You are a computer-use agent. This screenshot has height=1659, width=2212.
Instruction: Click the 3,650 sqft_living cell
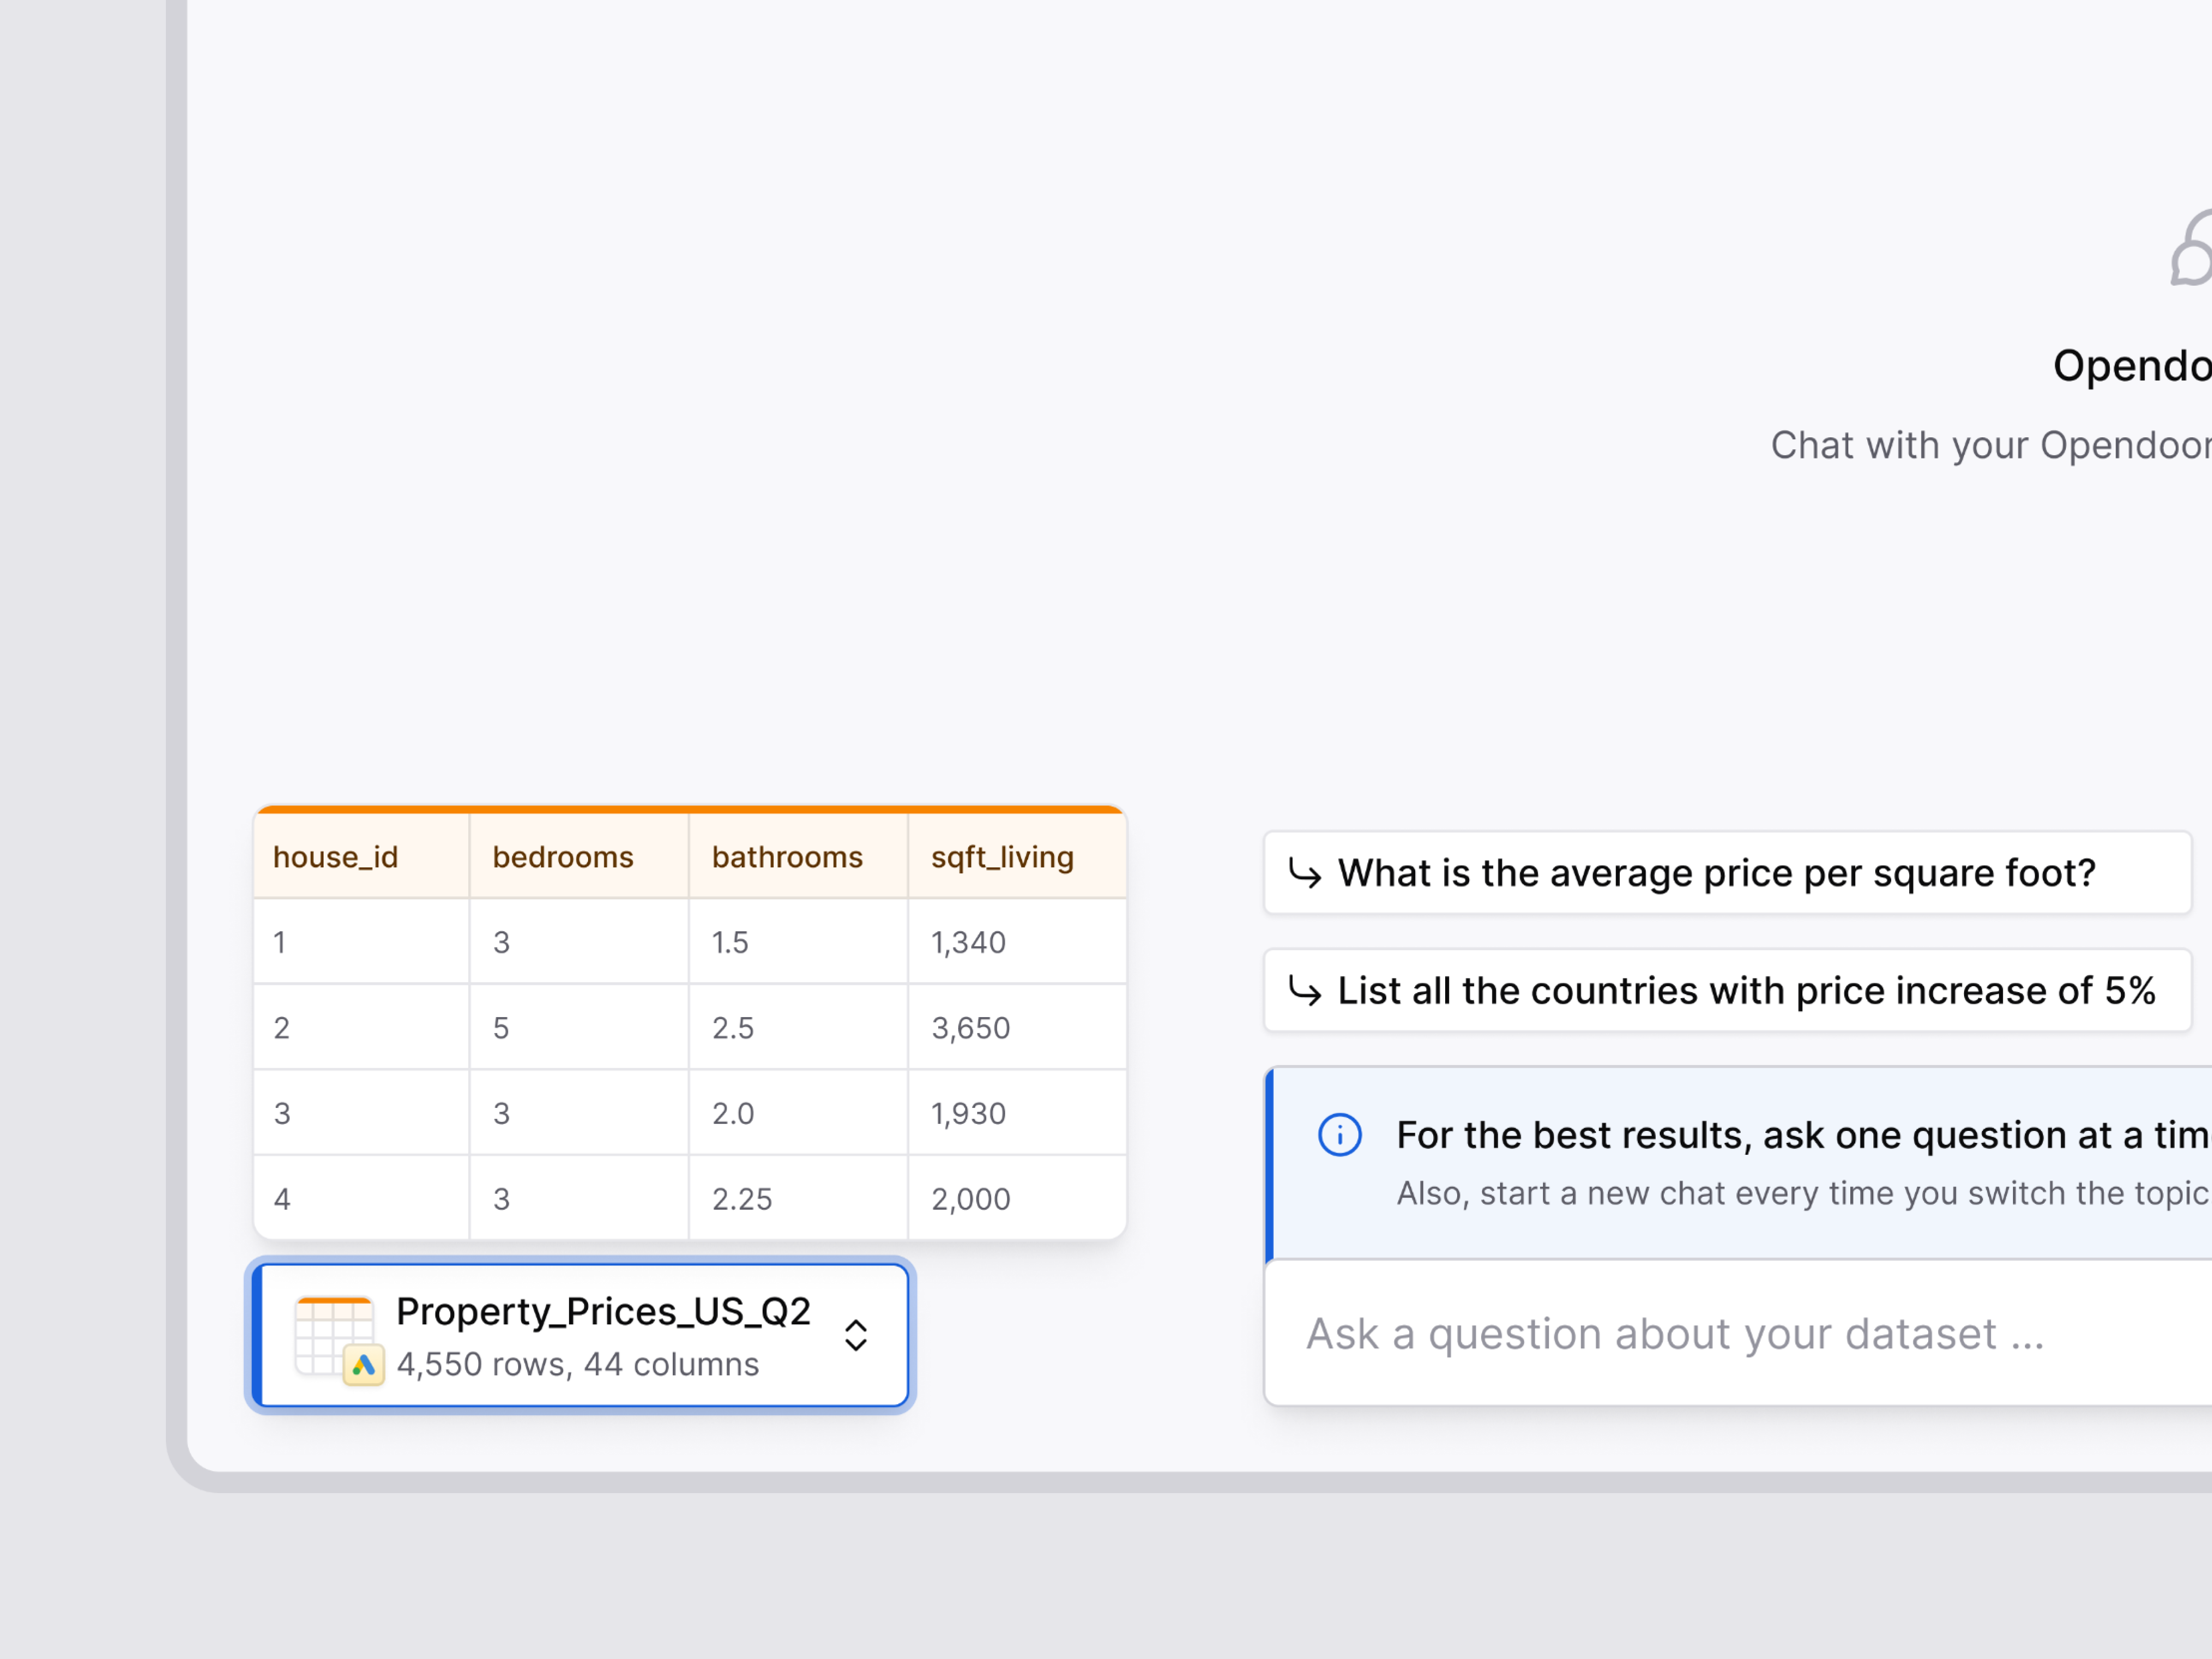[970, 1028]
